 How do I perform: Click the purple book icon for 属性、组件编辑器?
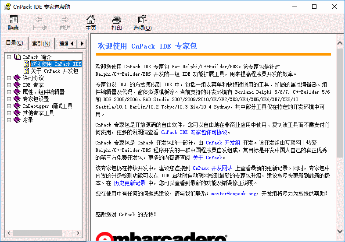17,92
